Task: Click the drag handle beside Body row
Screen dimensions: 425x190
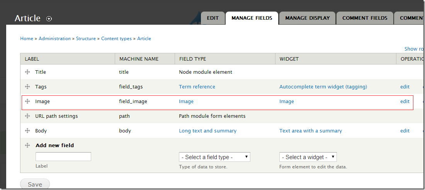Action: [27, 131]
